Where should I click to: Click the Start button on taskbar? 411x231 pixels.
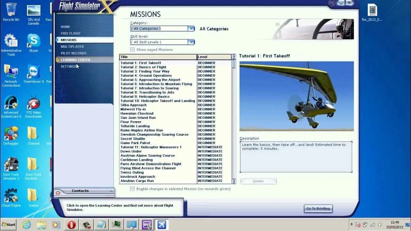[x=8, y=225]
